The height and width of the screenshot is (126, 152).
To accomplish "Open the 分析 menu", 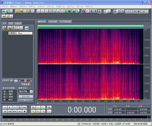I will [x=50, y=7].
